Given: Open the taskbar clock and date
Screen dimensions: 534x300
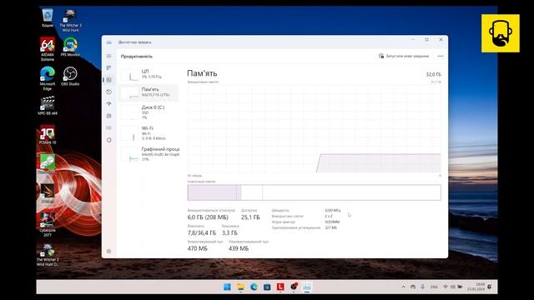Looking at the screenshot, I should click(x=476, y=287).
